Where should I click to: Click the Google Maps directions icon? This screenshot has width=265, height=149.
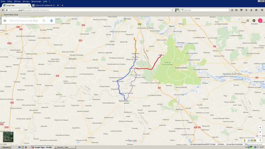(51, 21)
